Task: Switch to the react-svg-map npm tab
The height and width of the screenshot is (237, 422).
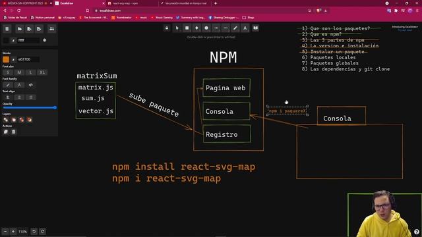Action: 131,3
